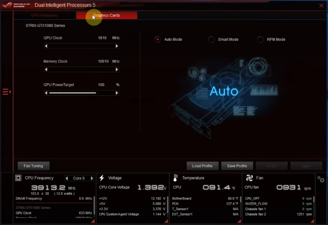Expand Temperature panel corner triangle
The width and height of the screenshot is (328, 225).
pos(239,221)
